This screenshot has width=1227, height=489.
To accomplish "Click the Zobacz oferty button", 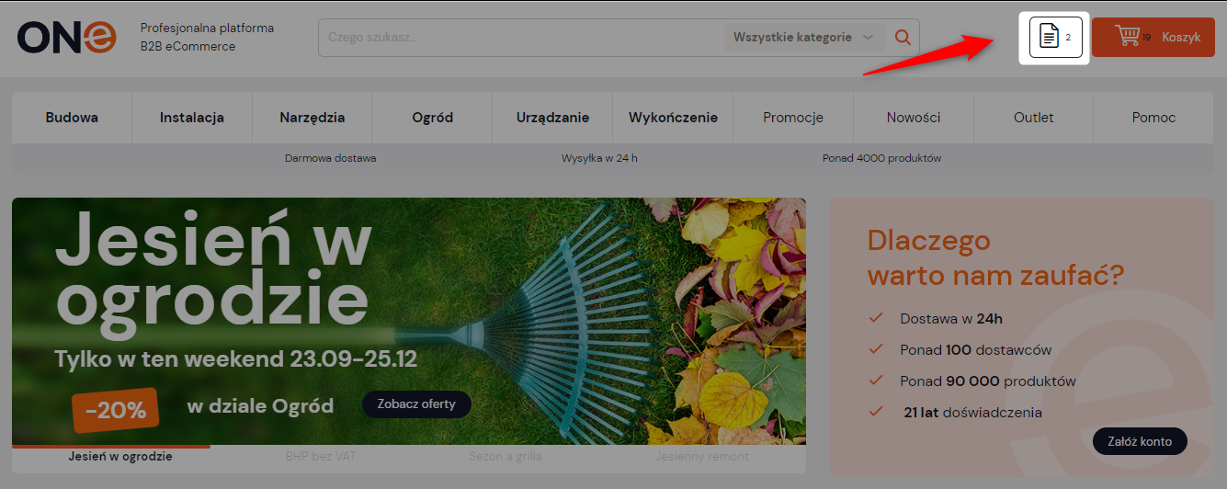I will [416, 404].
